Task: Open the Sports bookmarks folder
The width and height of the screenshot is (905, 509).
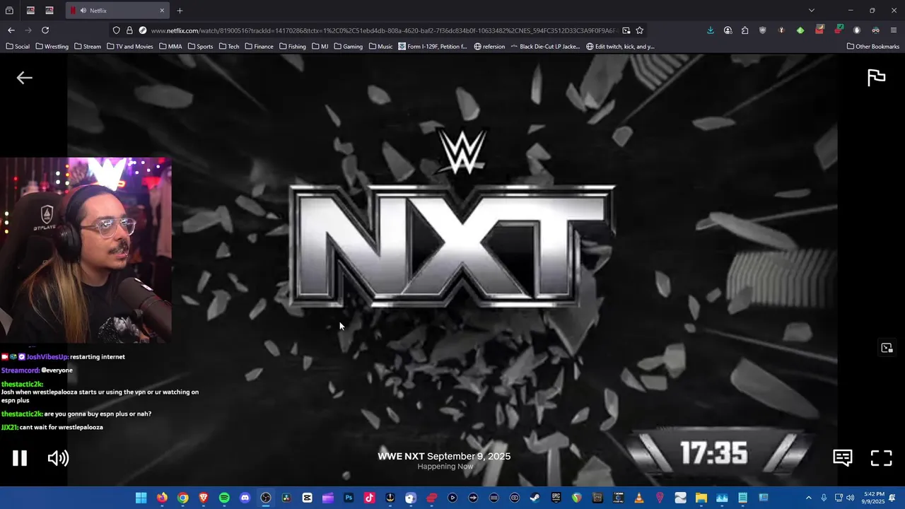Action: (x=200, y=47)
